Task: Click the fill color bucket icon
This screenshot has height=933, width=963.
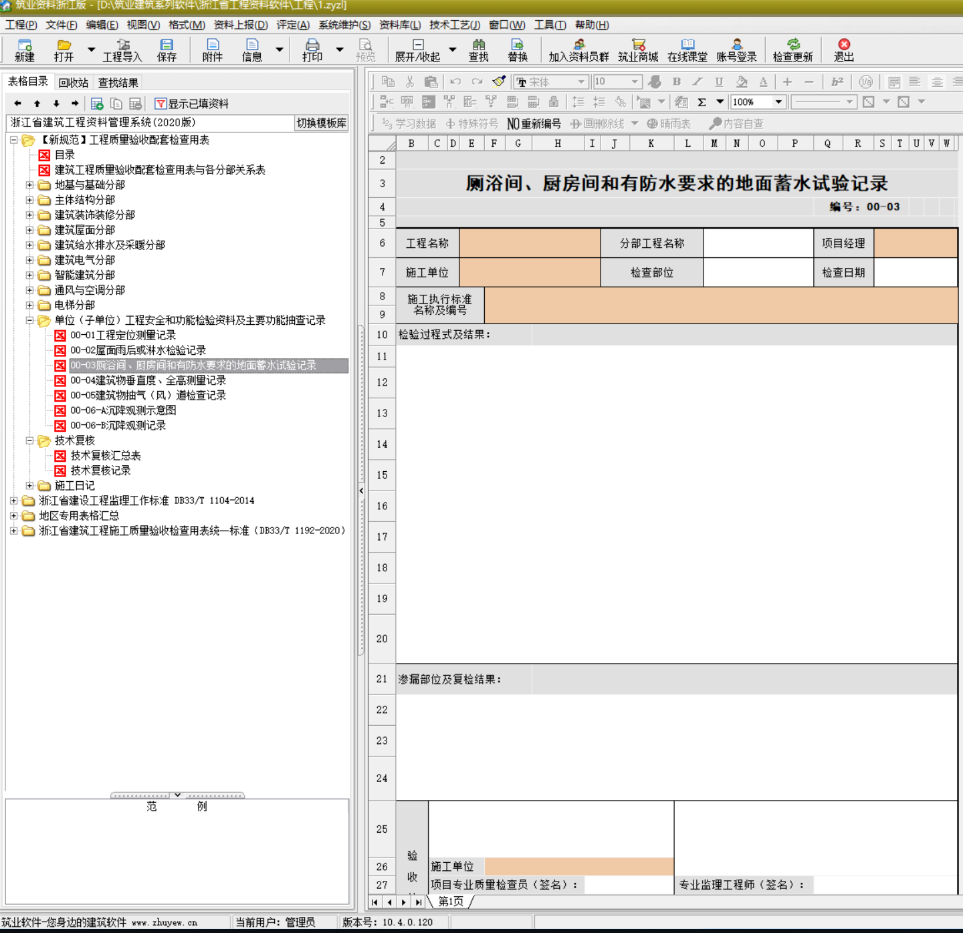Action: 742,82
